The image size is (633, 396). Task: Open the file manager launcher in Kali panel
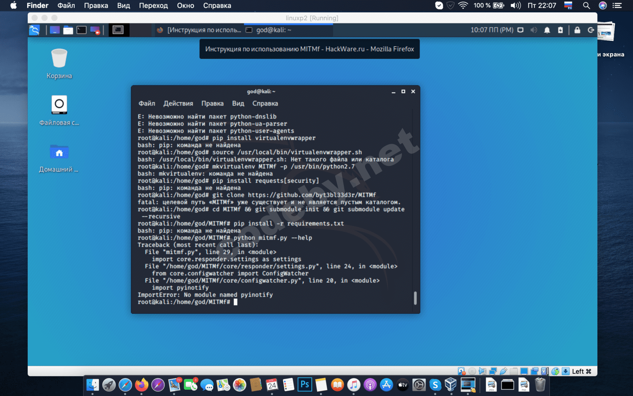point(68,30)
